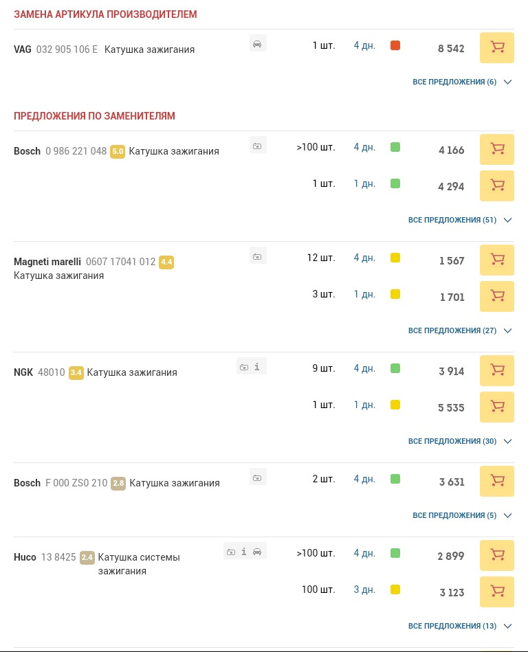
Task: Click the 1 дн. delivery link for Bosch 4 294
Action: click(364, 183)
